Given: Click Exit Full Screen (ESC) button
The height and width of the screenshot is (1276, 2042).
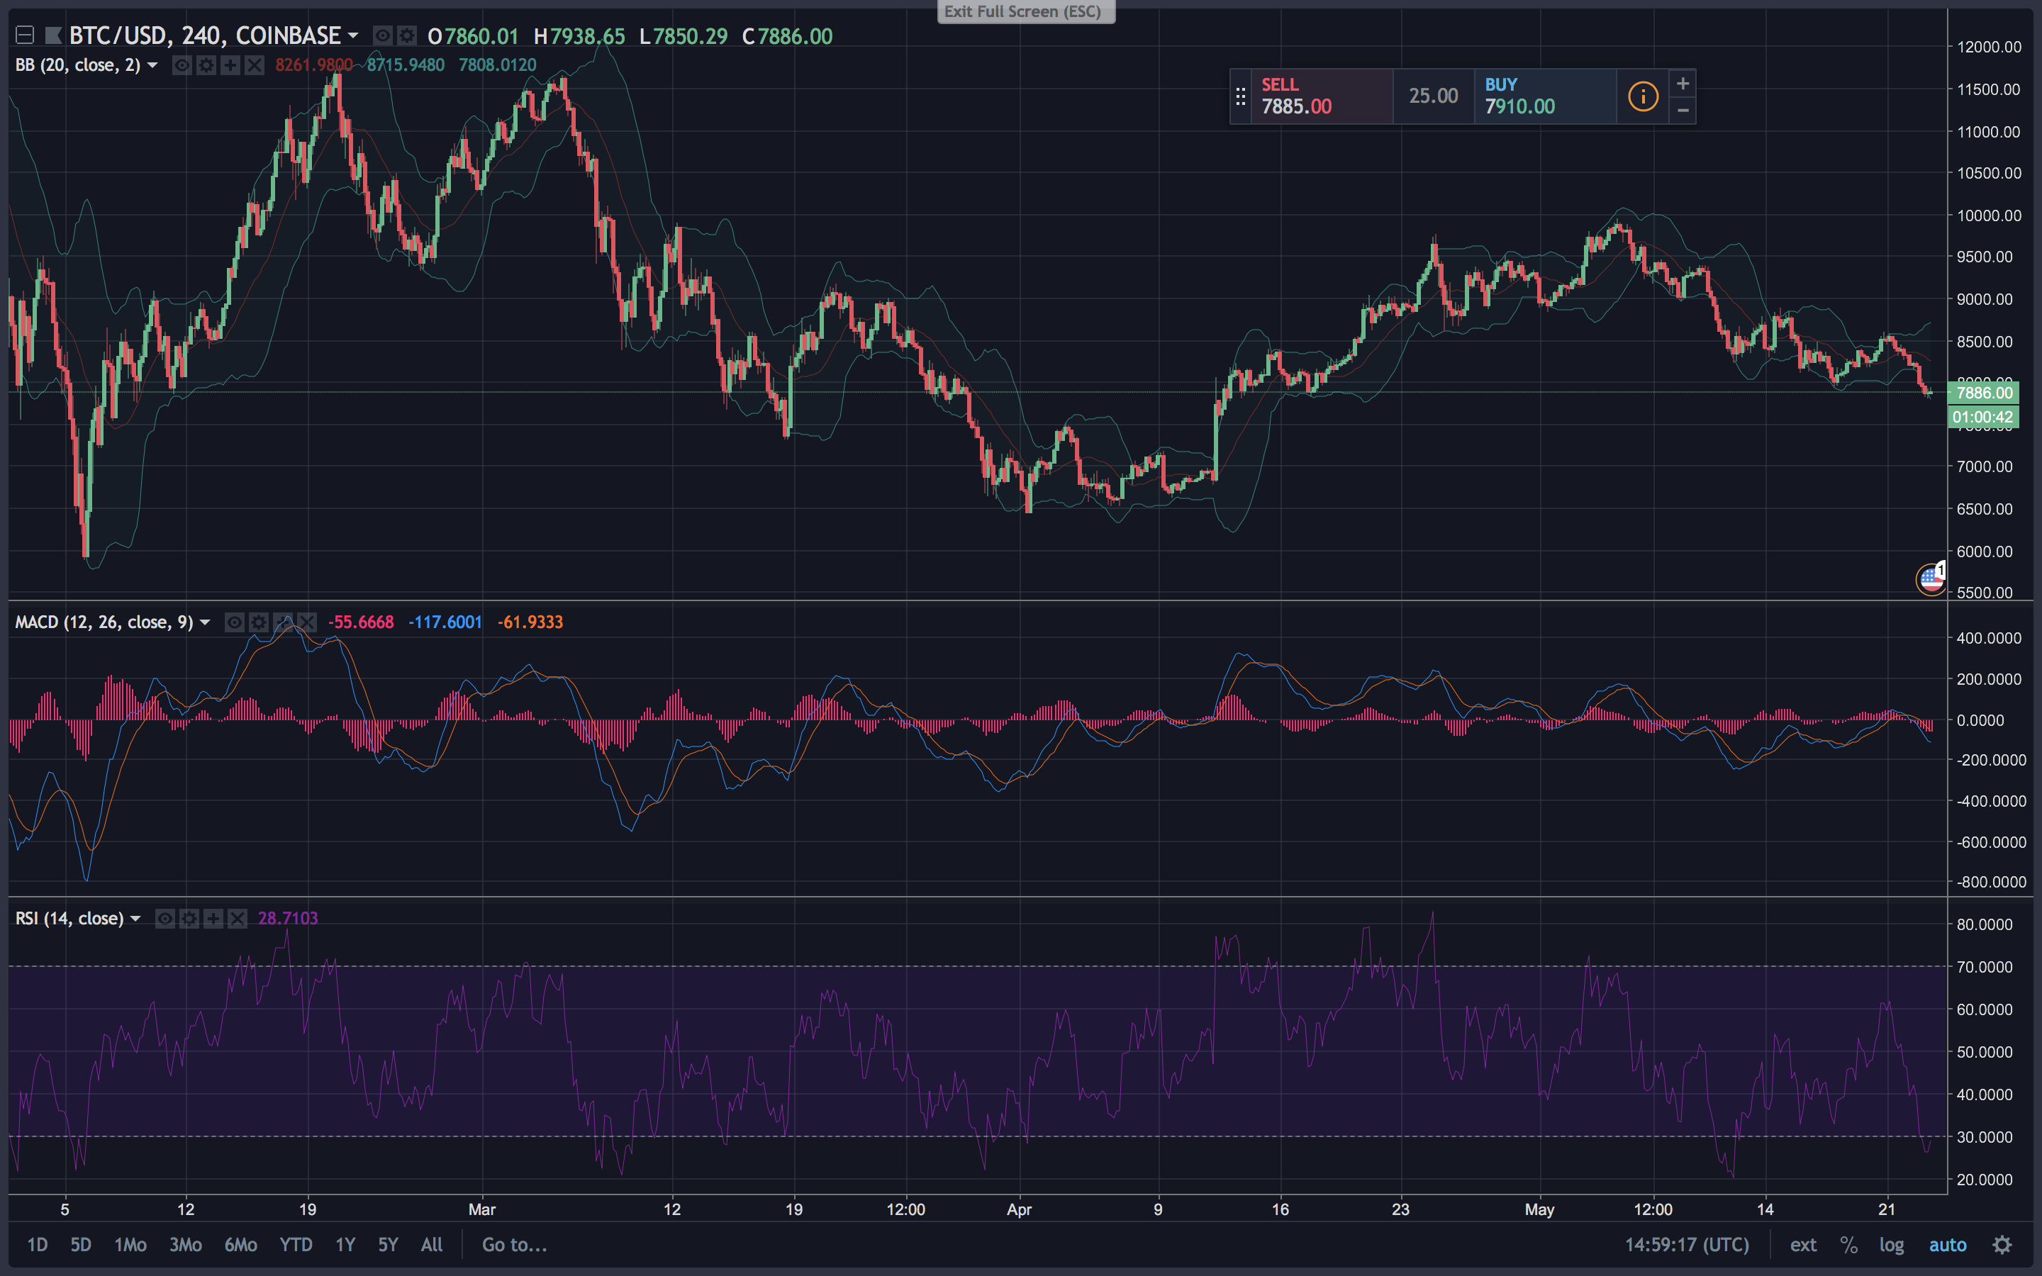Looking at the screenshot, I should [1026, 11].
